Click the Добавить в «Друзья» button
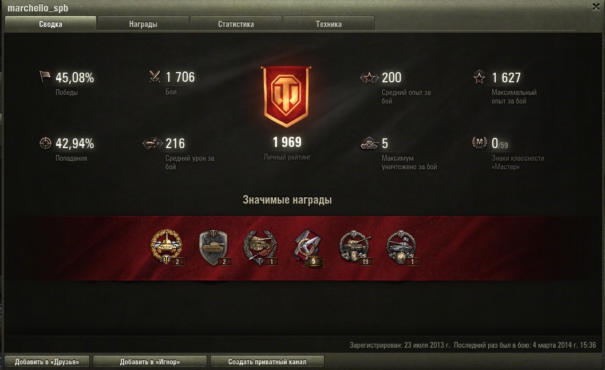 tap(47, 361)
